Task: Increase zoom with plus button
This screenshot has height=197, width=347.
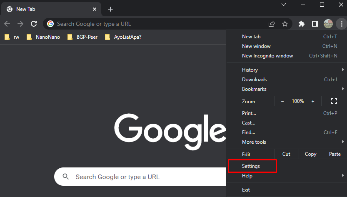Action: coord(313,101)
